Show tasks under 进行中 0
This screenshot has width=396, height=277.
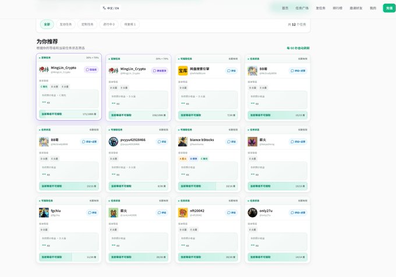(109, 24)
